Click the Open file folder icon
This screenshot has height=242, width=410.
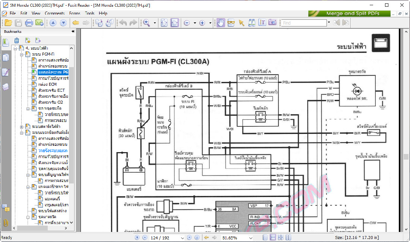(x=8, y=23)
